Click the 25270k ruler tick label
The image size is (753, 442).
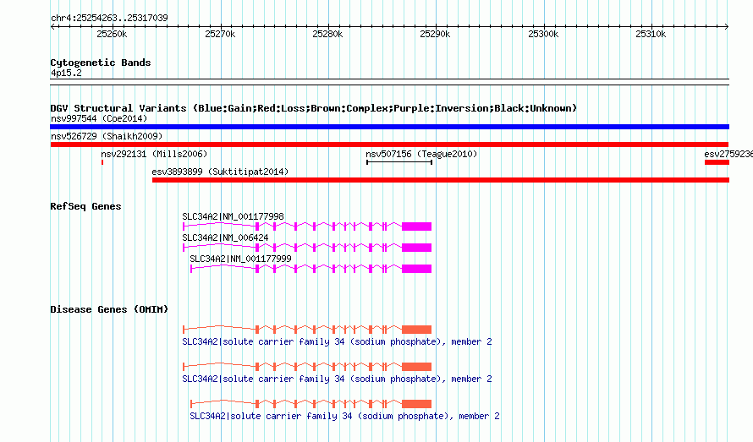220,34
